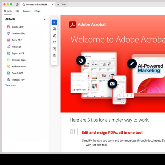165x165 pixels.
Task: Open the Edit menu tab
Action: [17, 11]
